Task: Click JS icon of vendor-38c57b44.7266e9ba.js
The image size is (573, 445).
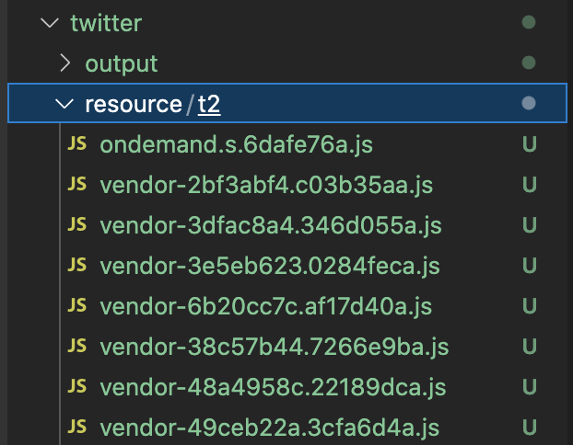Action: (77, 347)
